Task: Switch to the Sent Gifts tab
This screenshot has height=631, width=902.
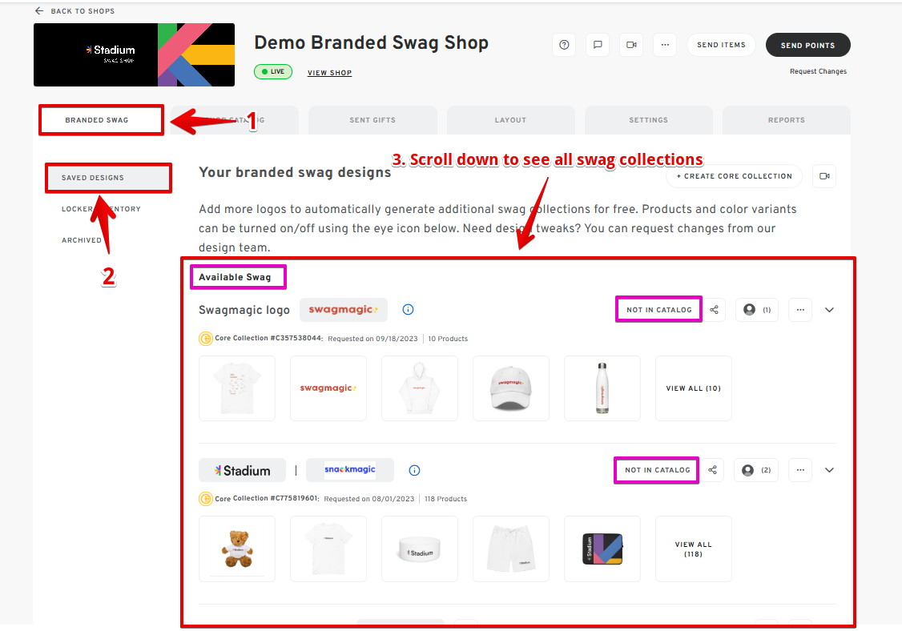Action: (x=372, y=120)
